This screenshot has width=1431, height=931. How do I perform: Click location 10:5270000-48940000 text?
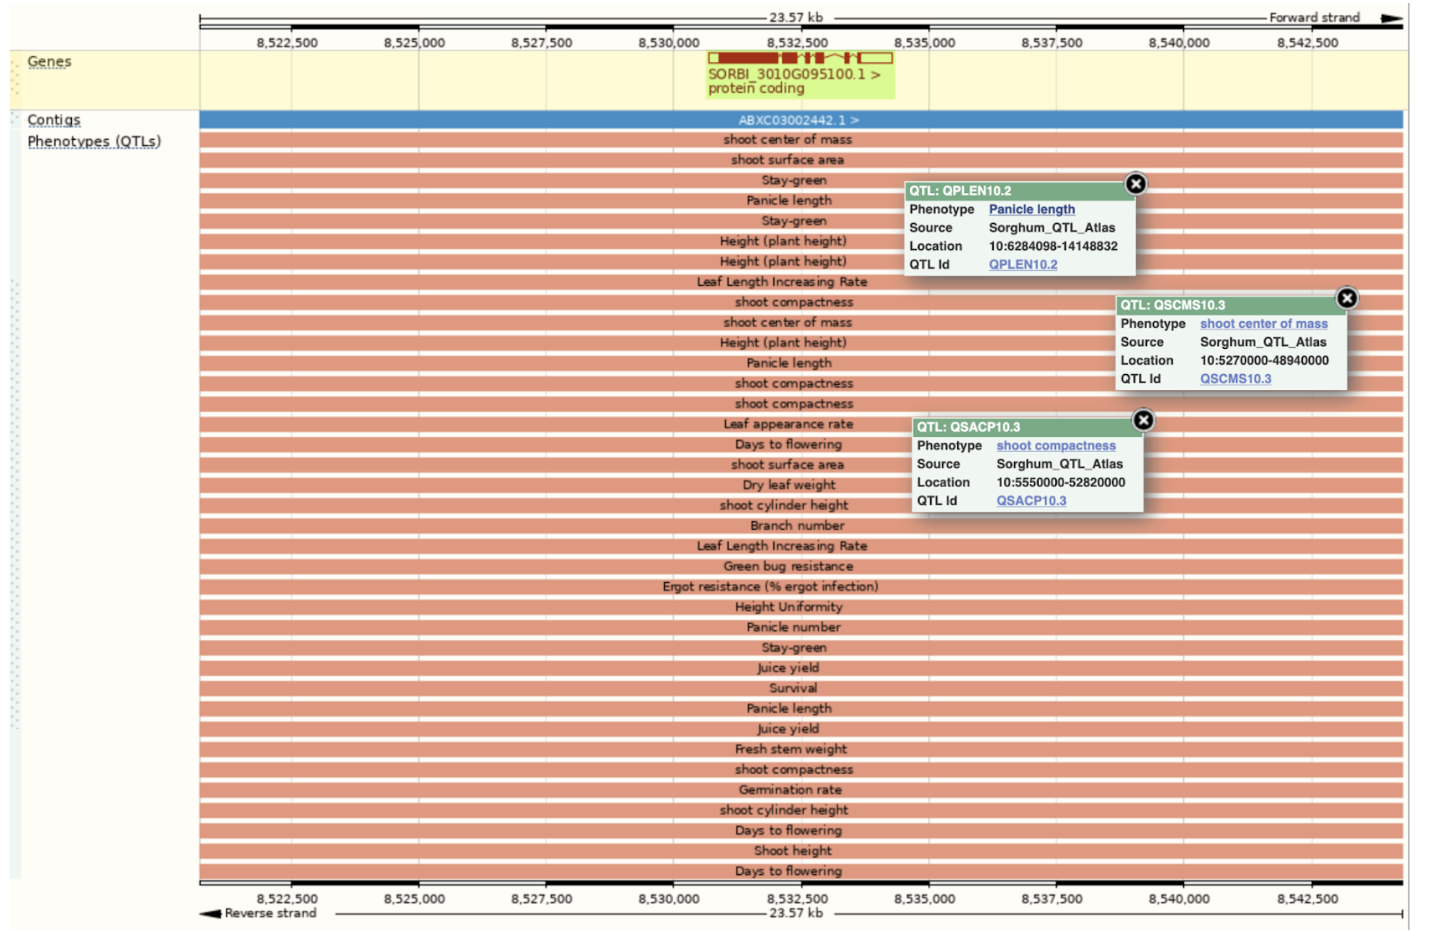(x=1264, y=360)
